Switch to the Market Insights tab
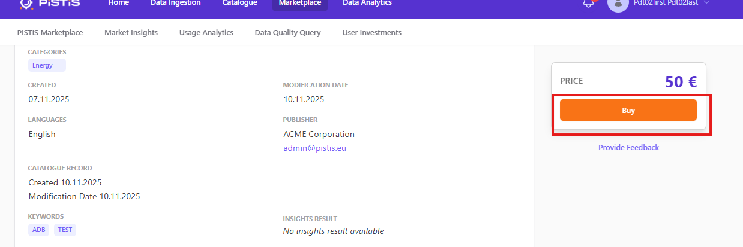The width and height of the screenshot is (743, 247). pyautogui.click(x=131, y=33)
